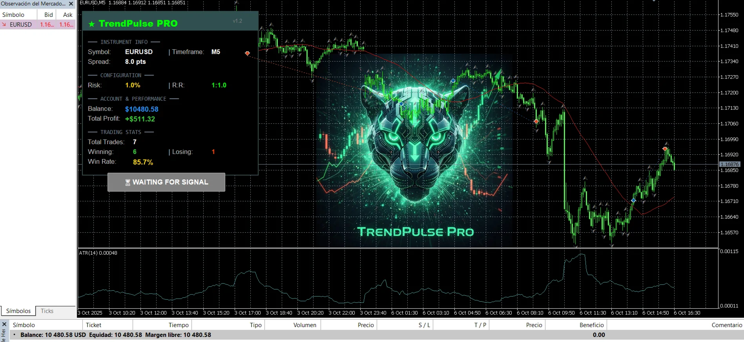Click the 1.16570 price axis label
The image size is (744, 342).
(729, 233)
